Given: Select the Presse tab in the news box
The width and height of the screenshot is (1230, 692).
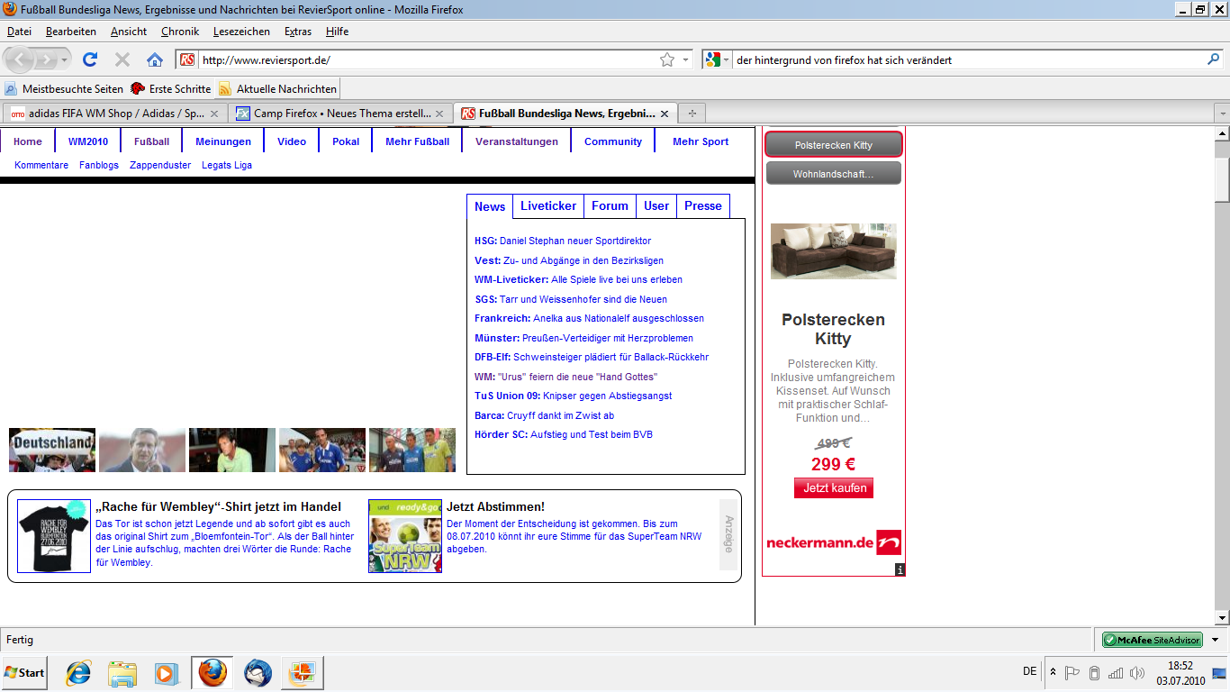Looking at the screenshot, I should click(703, 206).
